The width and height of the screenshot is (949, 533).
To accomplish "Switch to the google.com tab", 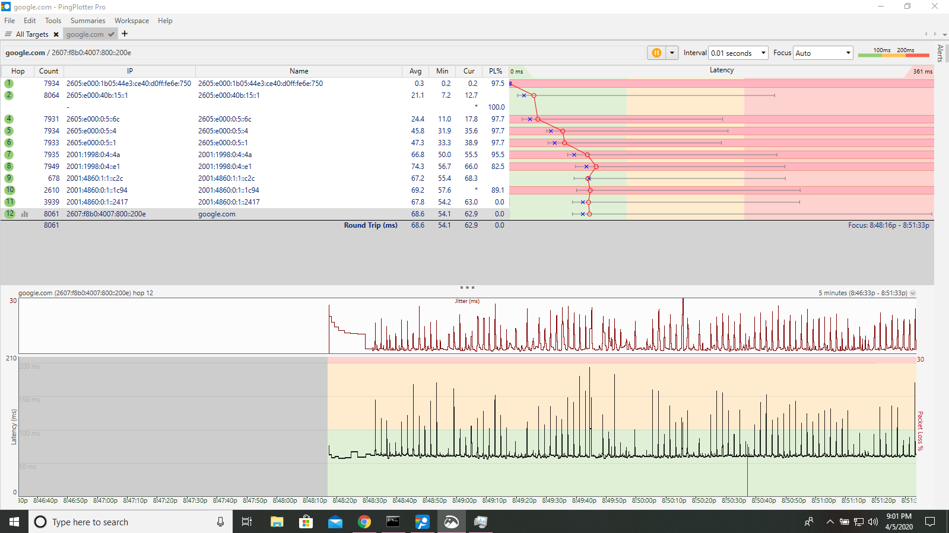I will [x=85, y=34].
